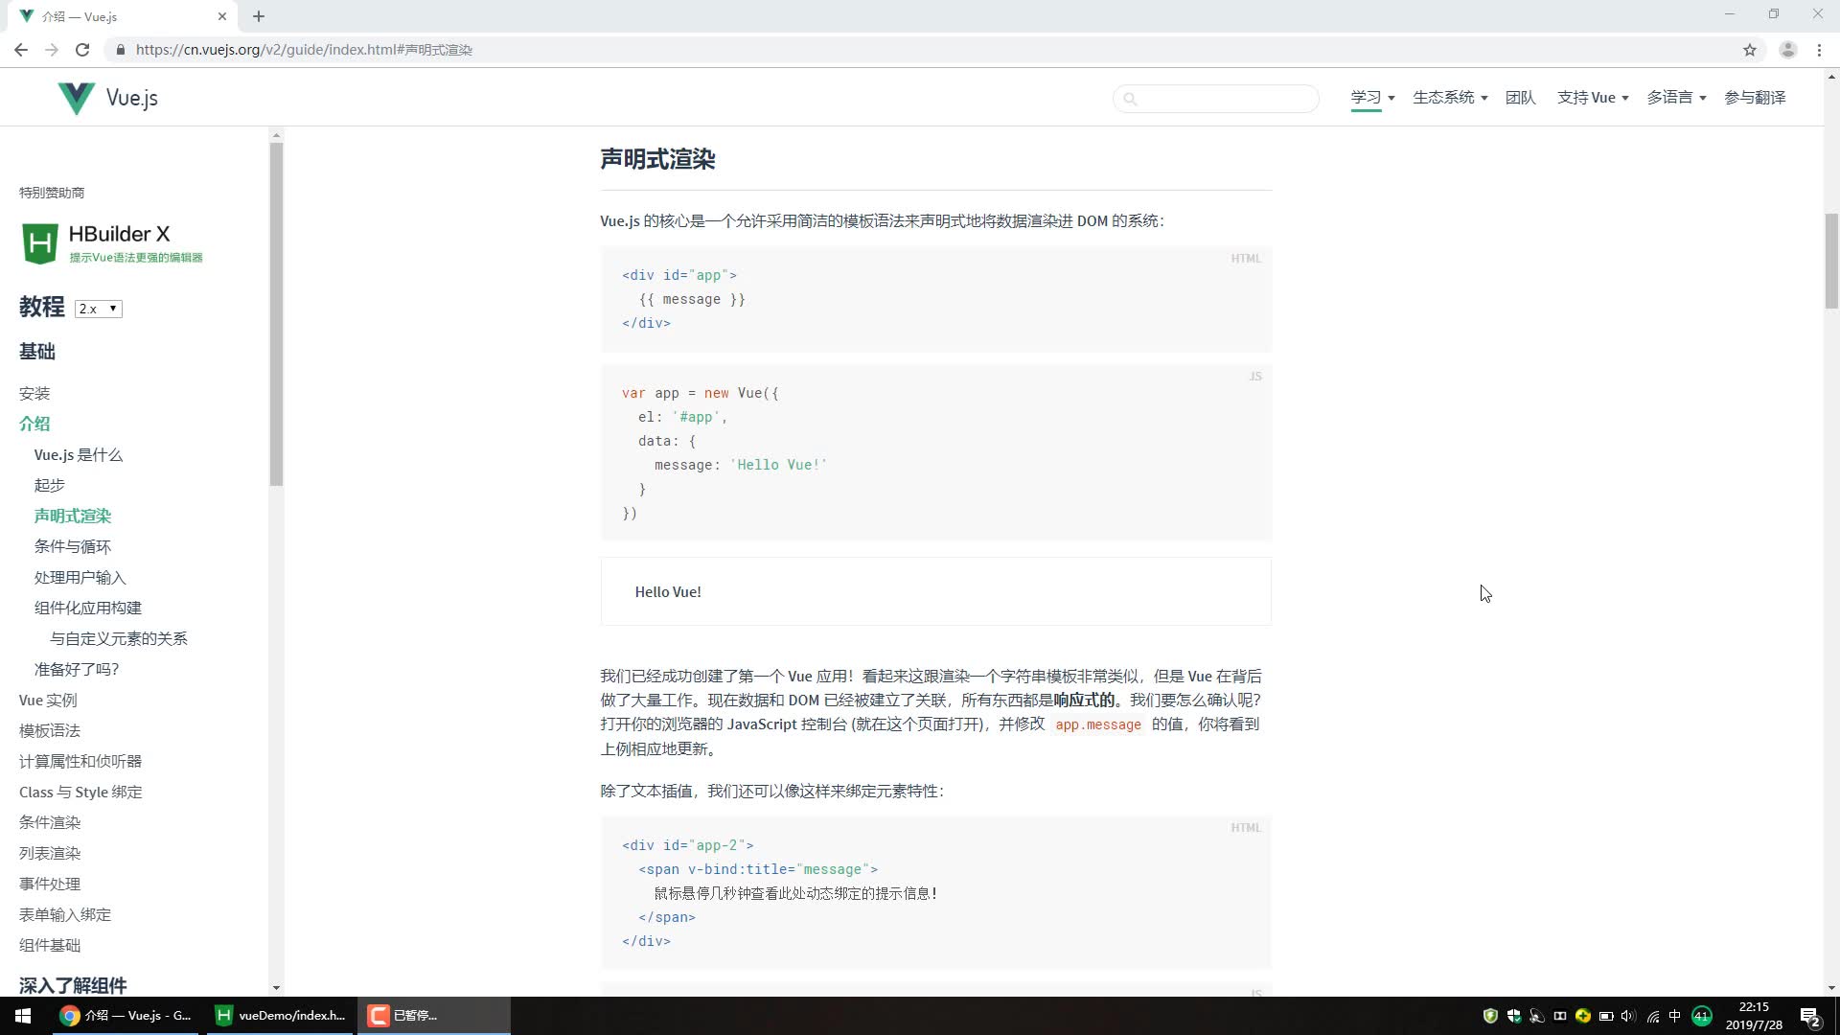The width and height of the screenshot is (1840, 1035).
Task: Open 条件渲染 guide page
Action: 50,823
